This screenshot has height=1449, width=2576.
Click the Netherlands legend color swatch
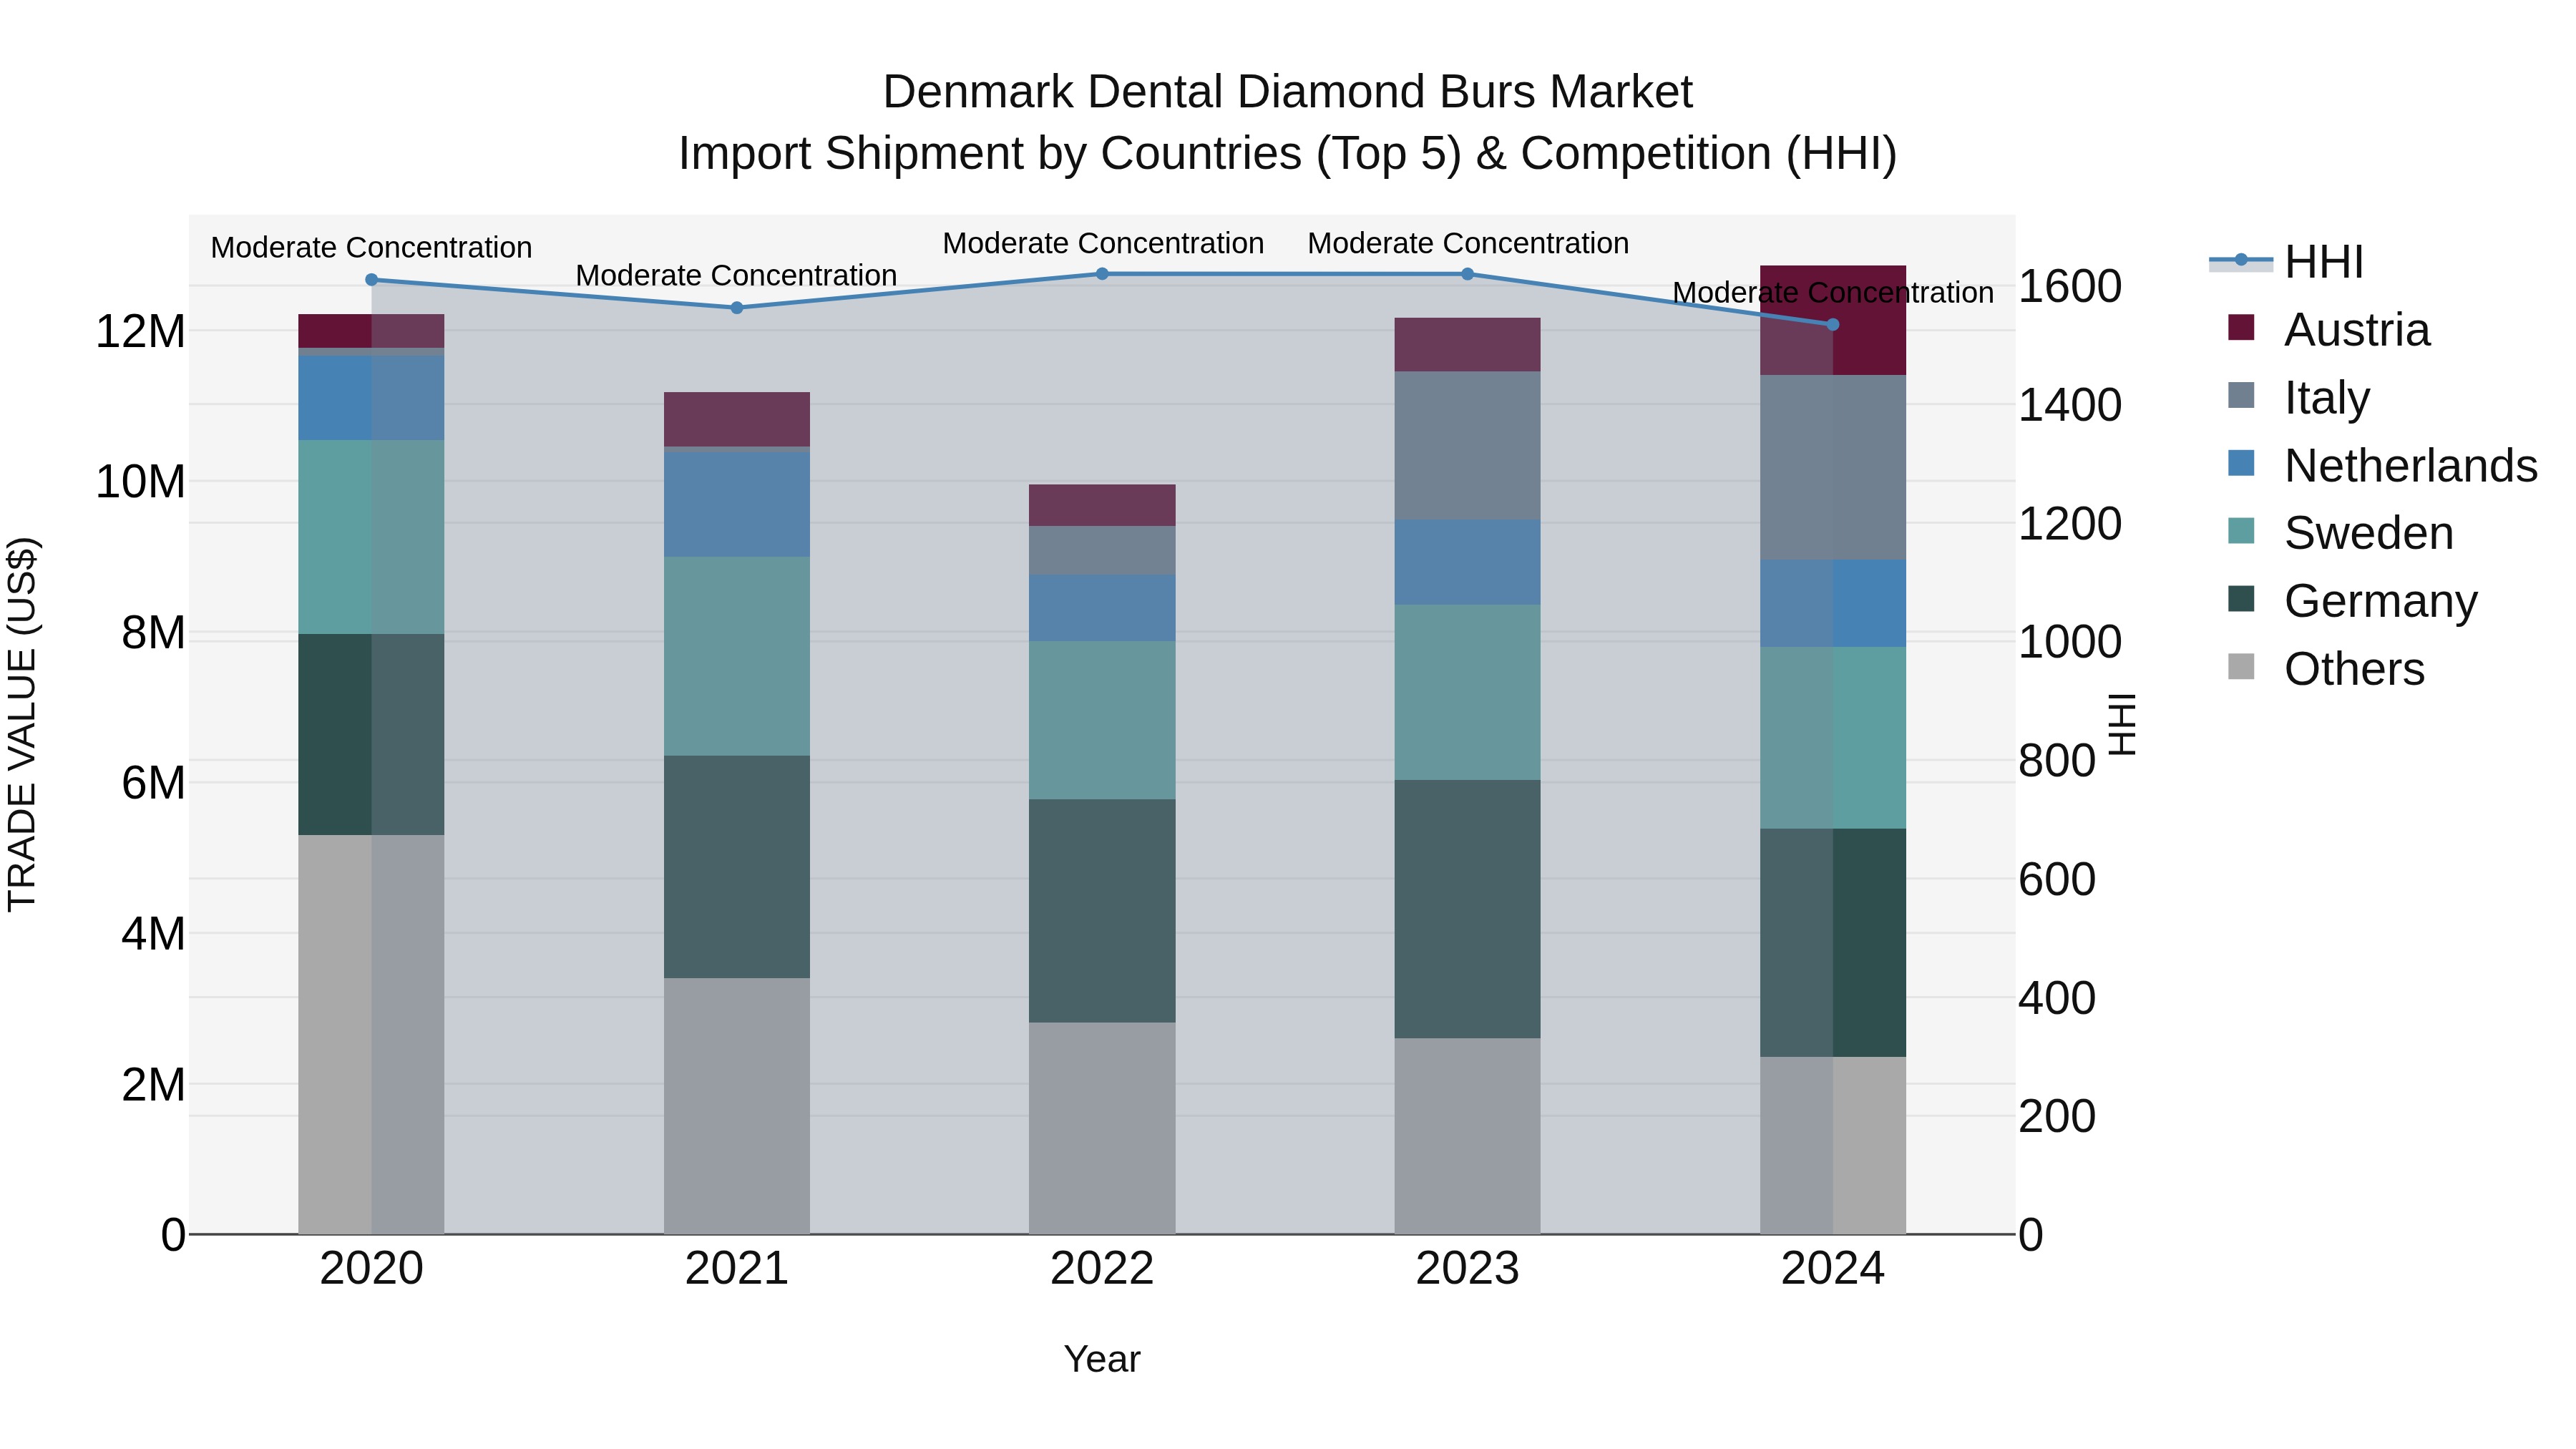2241,464
